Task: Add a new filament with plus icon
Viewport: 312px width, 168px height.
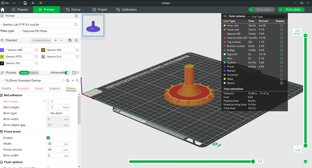Action: pos(56,40)
